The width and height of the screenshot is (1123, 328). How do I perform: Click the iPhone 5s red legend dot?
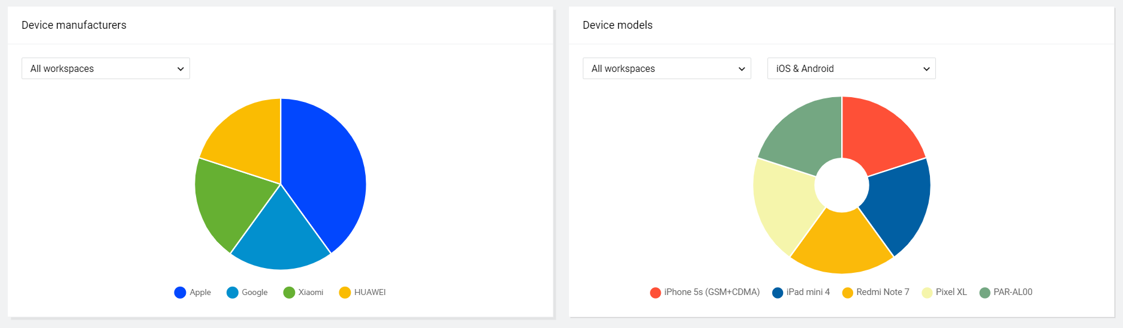tap(655, 293)
